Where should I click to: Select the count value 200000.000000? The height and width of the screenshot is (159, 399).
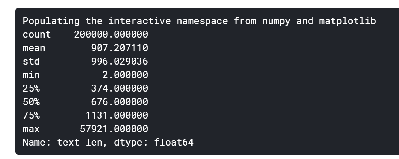coord(111,34)
